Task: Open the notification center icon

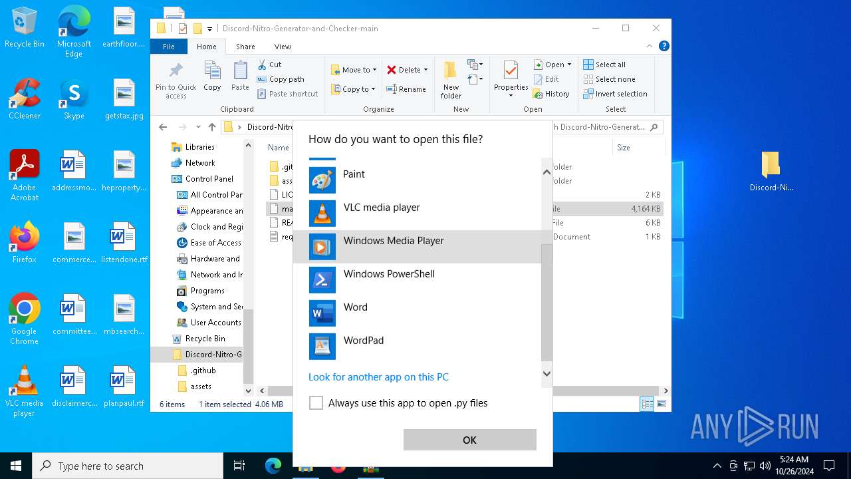Action: pos(829,466)
